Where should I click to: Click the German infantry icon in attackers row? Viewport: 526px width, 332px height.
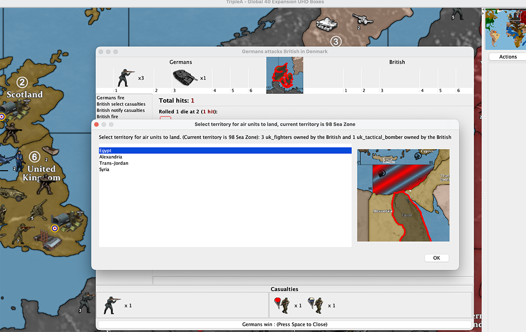(126, 77)
